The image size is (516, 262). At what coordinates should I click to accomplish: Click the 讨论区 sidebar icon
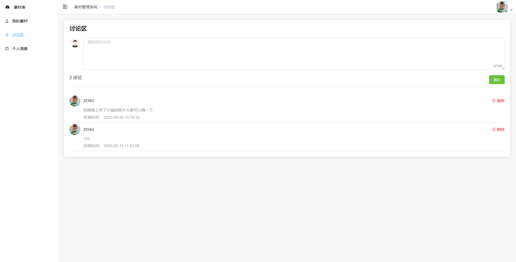pos(7,35)
